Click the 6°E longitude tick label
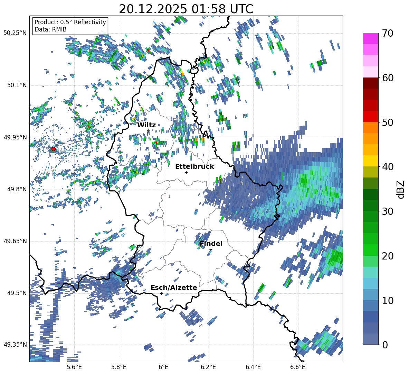Image resolution: width=409 pixels, height=374 pixels. pos(163,367)
